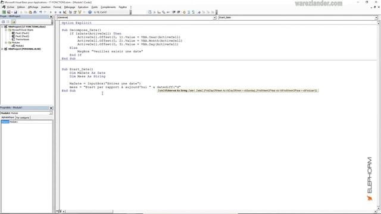Toggle breakpoint with the hand icon

click(184, 12)
